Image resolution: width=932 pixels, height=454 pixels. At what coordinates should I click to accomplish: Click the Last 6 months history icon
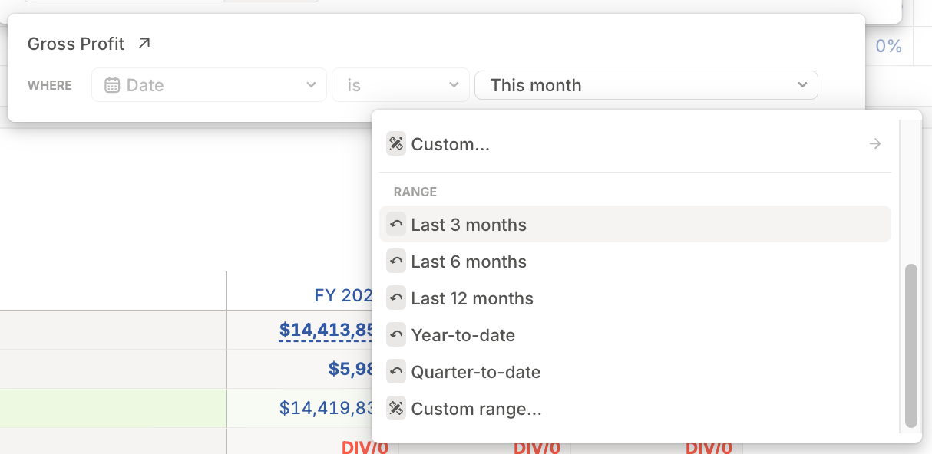tap(396, 262)
